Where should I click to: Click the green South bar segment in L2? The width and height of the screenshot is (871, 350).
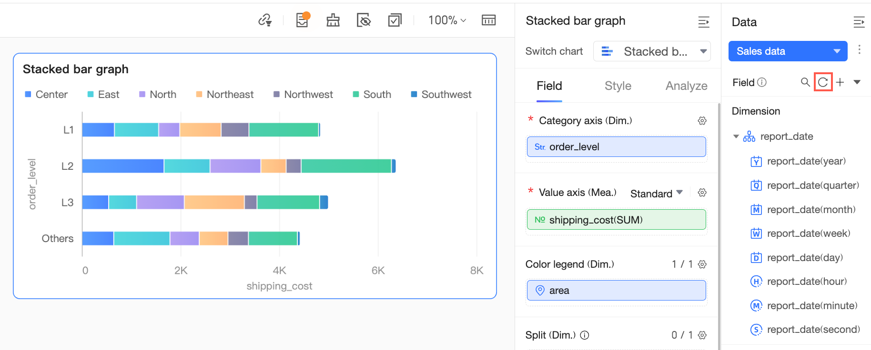pyautogui.click(x=346, y=166)
